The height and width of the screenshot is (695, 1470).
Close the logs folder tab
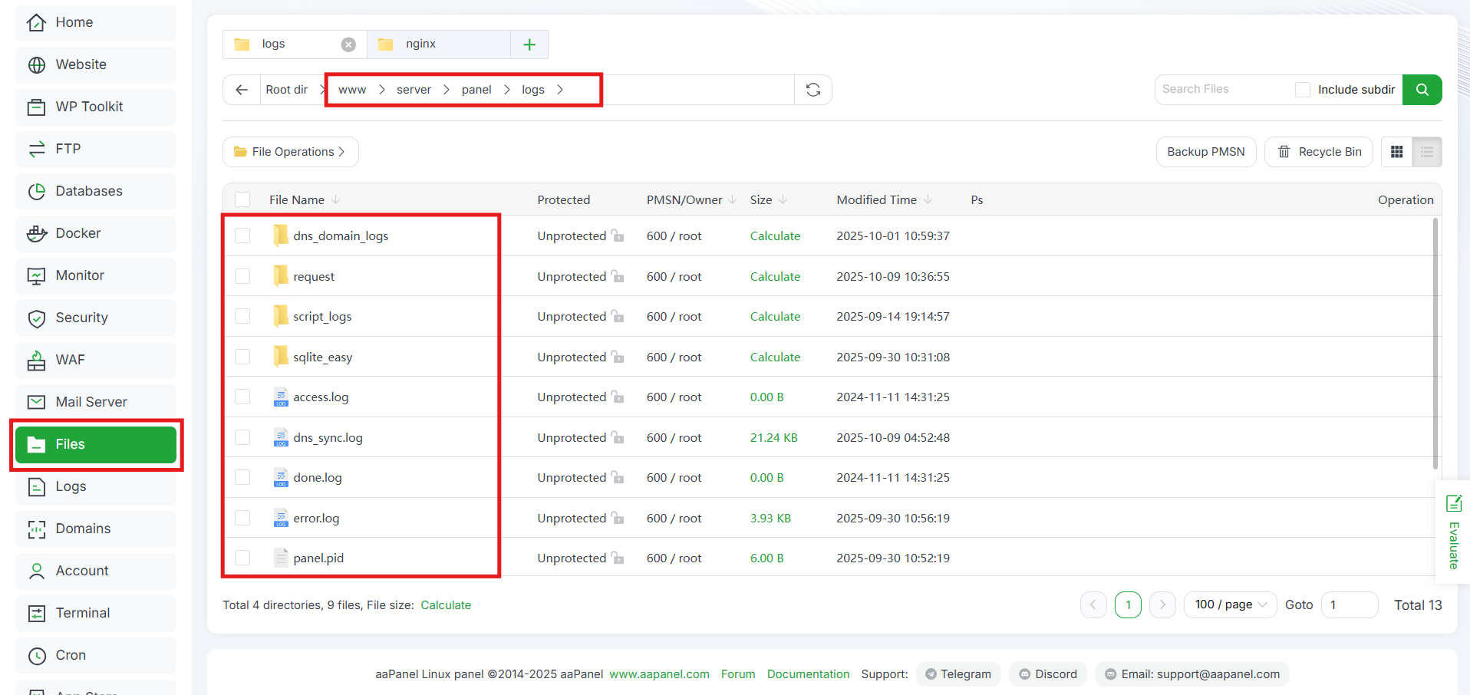348,44
